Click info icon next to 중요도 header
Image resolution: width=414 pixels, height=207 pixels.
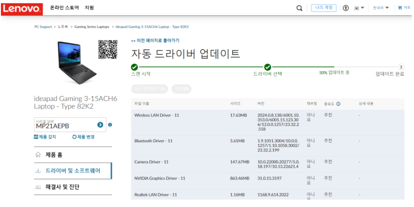tap(338, 104)
